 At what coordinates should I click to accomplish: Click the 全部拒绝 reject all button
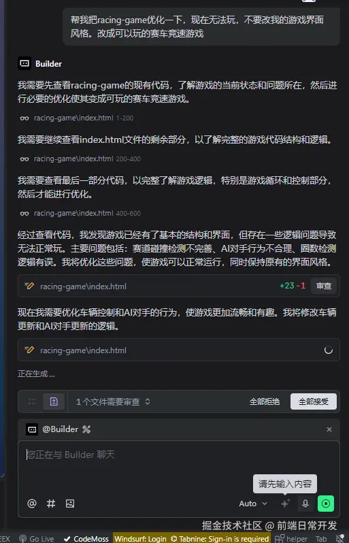click(265, 401)
